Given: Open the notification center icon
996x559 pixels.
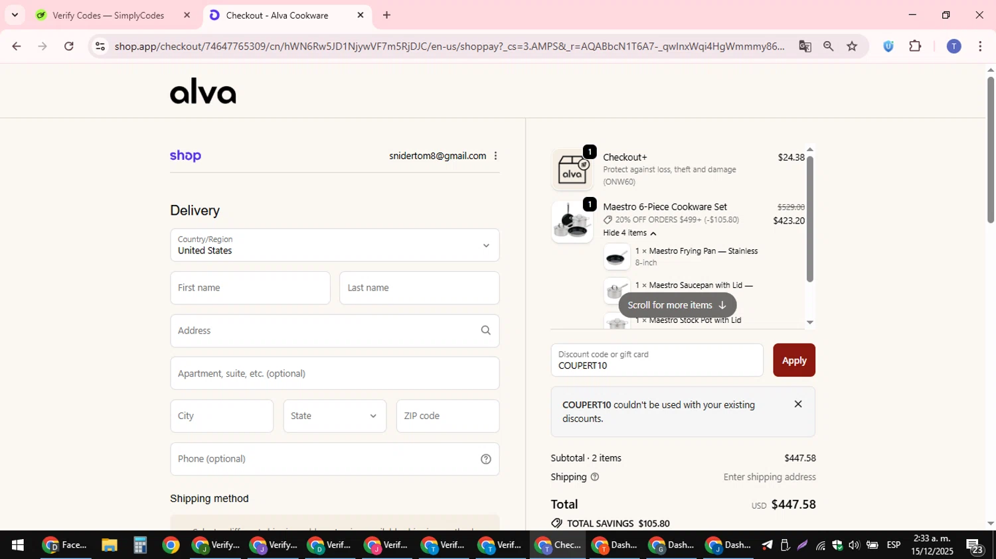Looking at the screenshot, I should coord(975,546).
